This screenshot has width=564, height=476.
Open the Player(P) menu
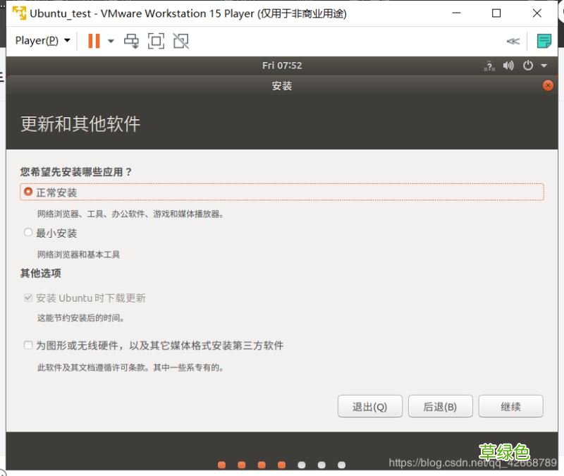(42, 41)
